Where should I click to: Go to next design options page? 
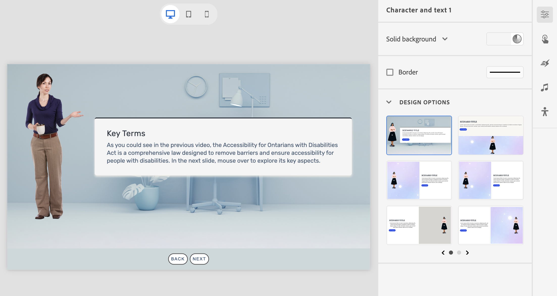pyautogui.click(x=467, y=253)
